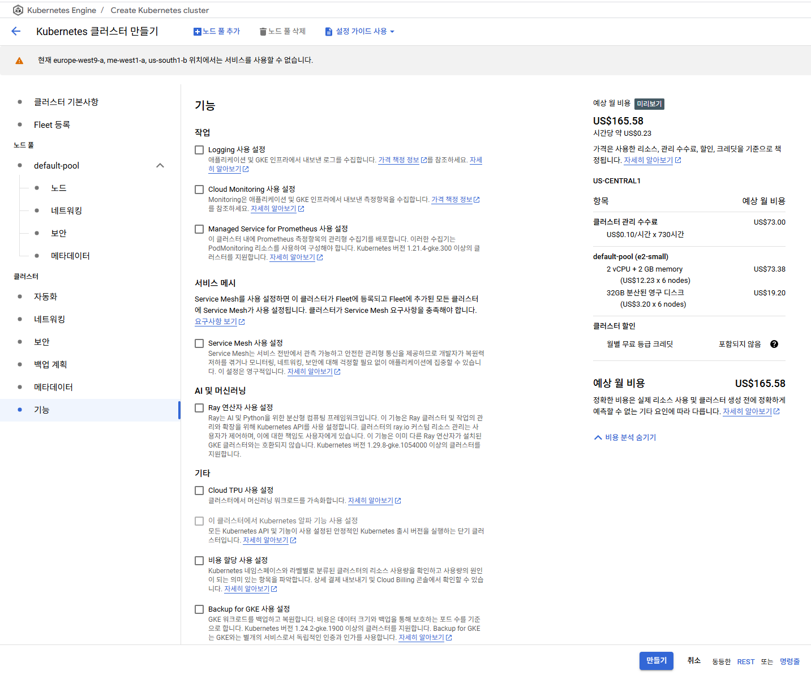The width and height of the screenshot is (811, 675).
Task: Click external link icon after Cloud TPU learn more
Action: (x=398, y=501)
